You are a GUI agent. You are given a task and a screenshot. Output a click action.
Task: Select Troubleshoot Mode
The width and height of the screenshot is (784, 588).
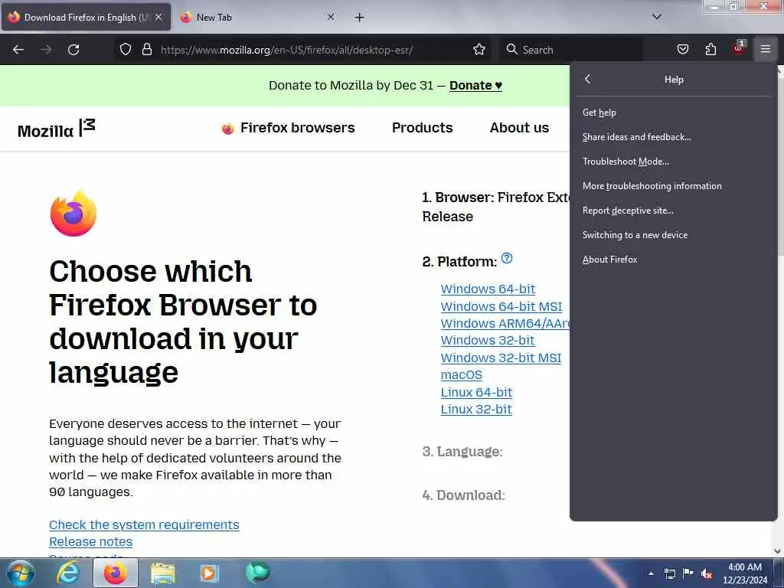(674, 162)
